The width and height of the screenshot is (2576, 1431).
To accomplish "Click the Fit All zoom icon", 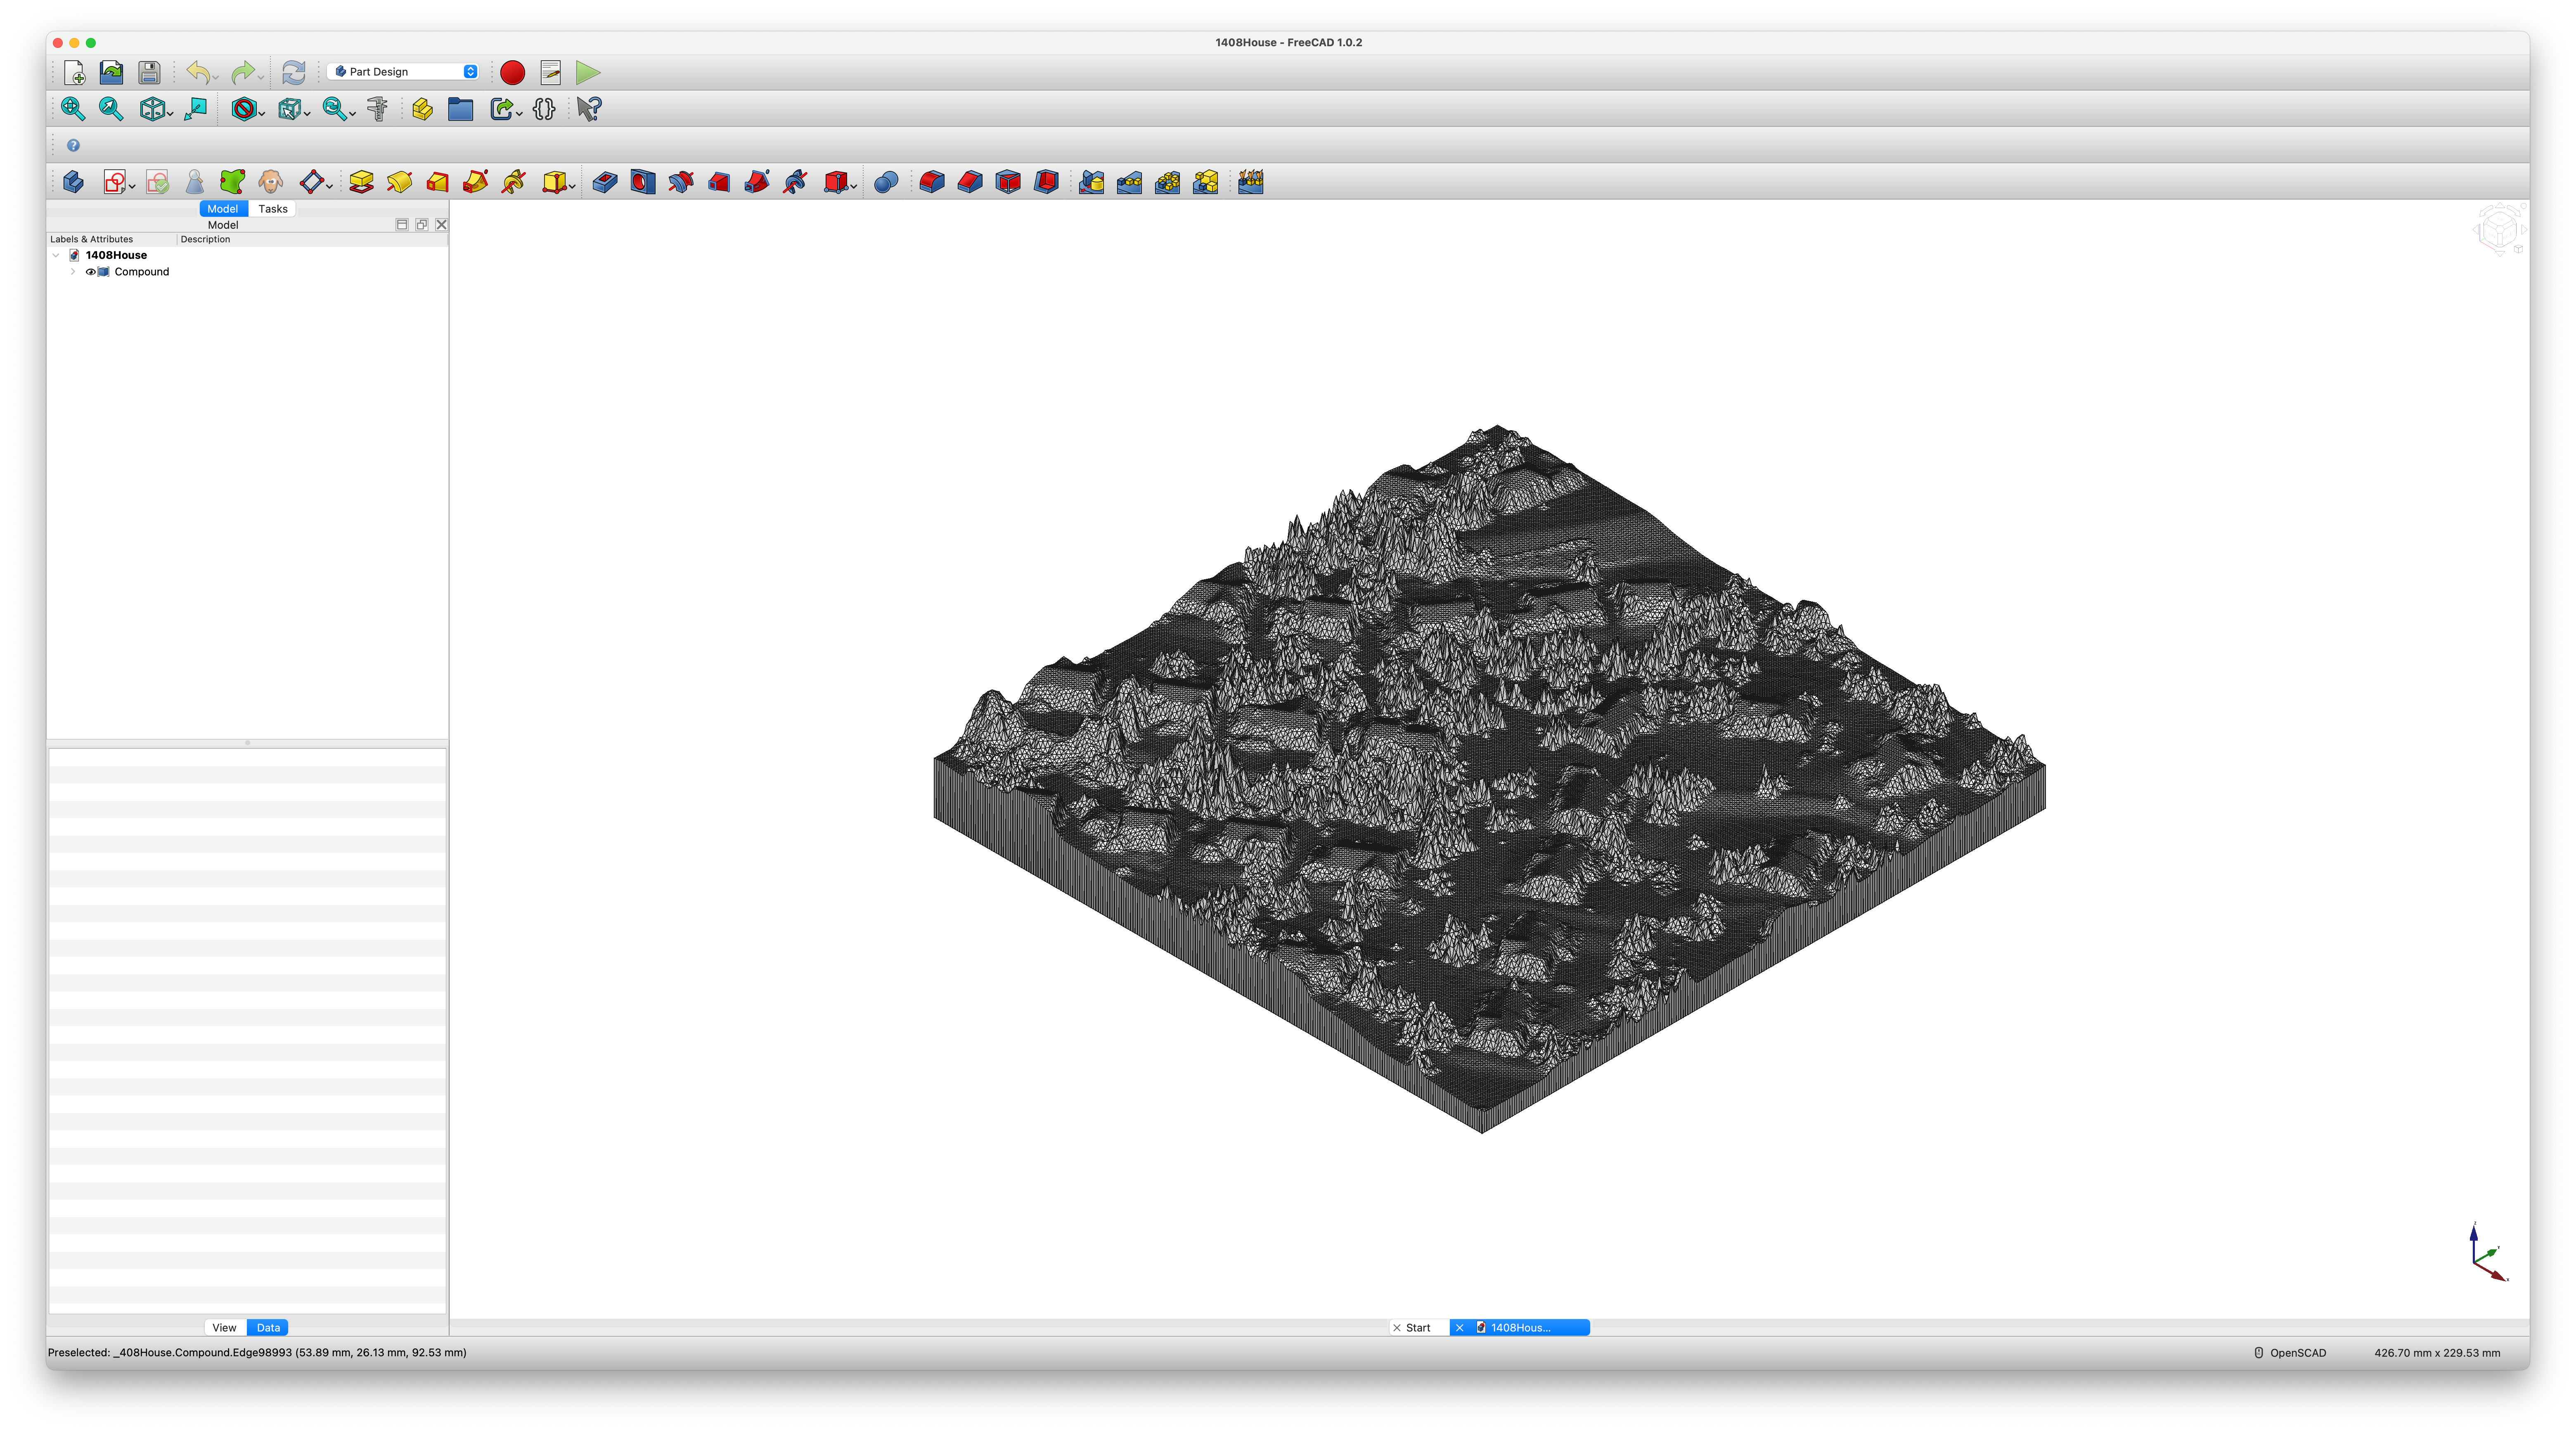I will pos(72,109).
